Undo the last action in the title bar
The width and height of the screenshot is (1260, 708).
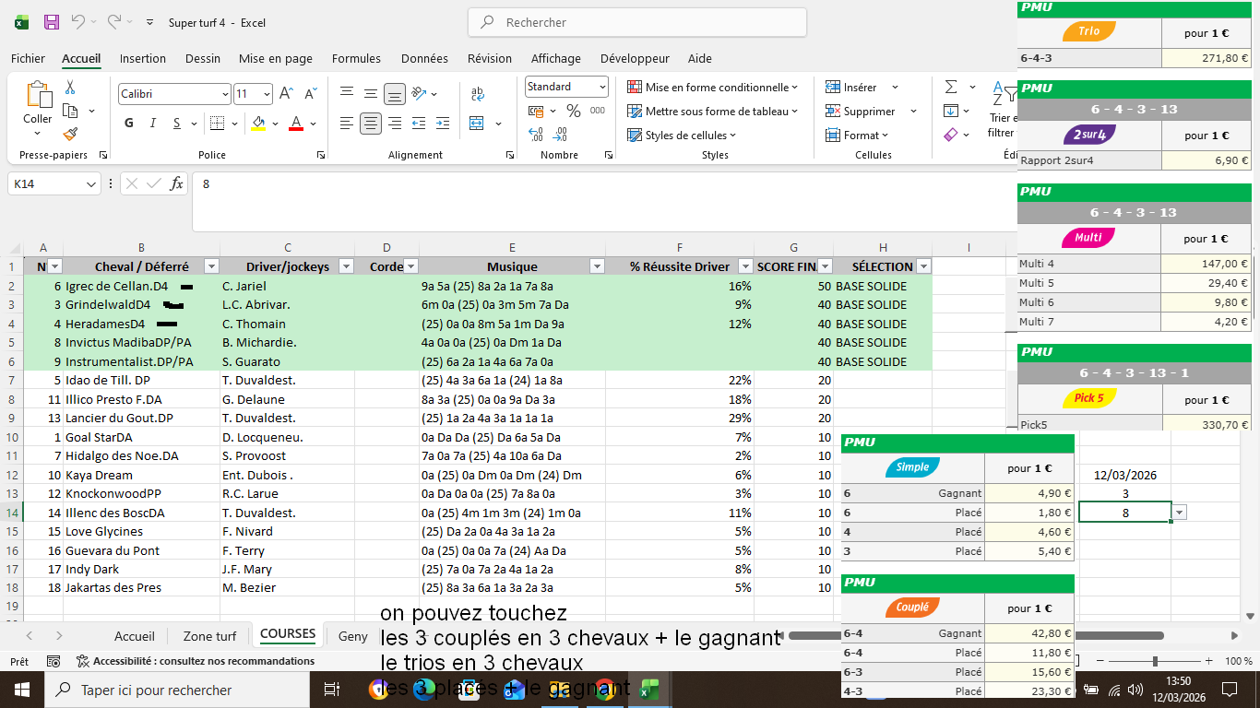pos(78,22)
